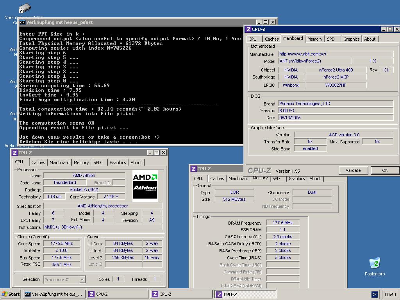Open SPD tab in bottom-left CPU-Z window
This screenshot has width=400, height=300.
point(97,162)
